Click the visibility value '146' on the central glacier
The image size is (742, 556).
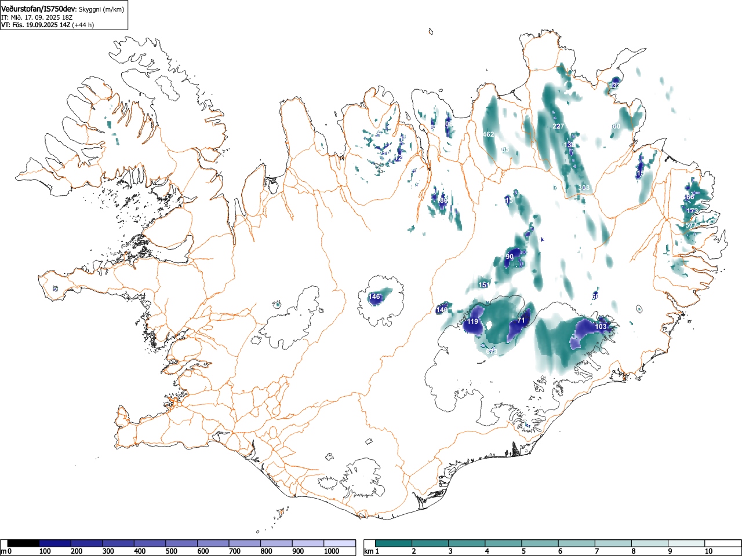pos(374,297)
